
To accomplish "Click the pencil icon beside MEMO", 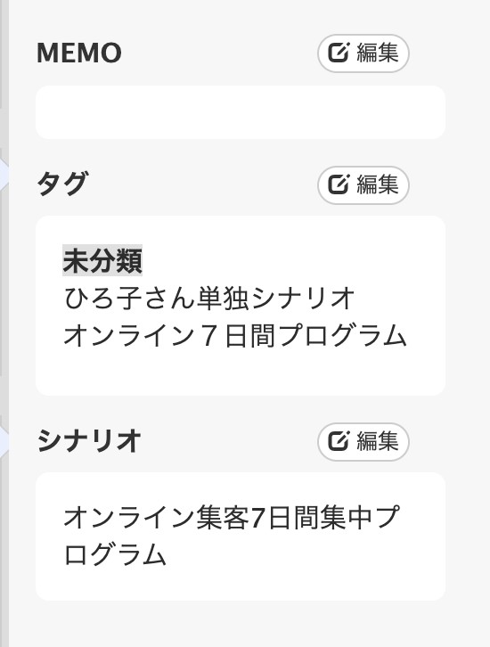I will pos(339,53).
